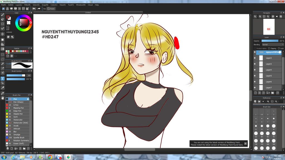Select the Text tool
Viewport: 285px width, 160px height.
(3, 78)
